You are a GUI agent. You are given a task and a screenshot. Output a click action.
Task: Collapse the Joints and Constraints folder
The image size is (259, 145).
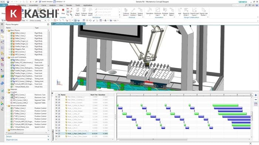coord(7,57)
